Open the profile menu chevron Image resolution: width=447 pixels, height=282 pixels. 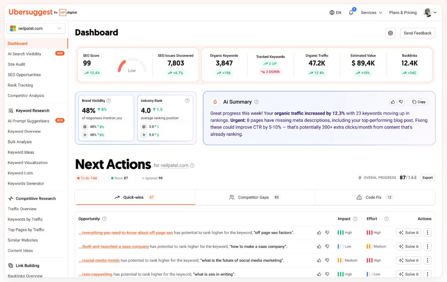(x=435, y=12)
